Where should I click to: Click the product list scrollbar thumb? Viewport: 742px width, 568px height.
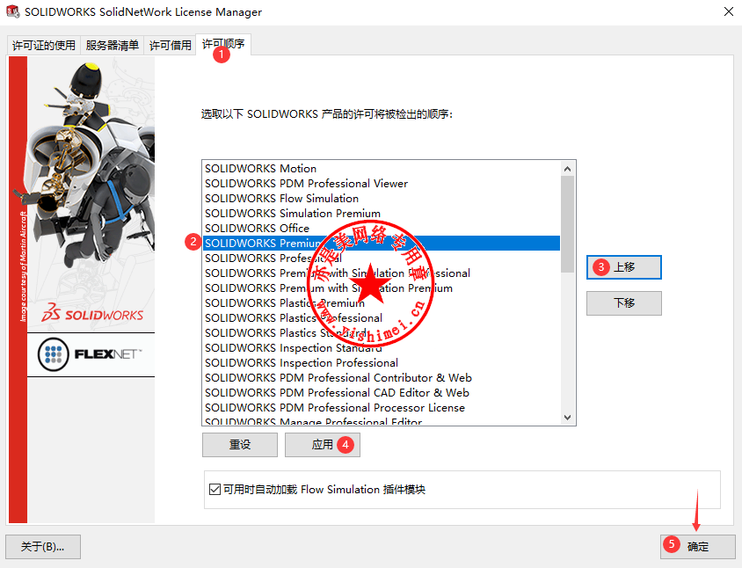567,224
